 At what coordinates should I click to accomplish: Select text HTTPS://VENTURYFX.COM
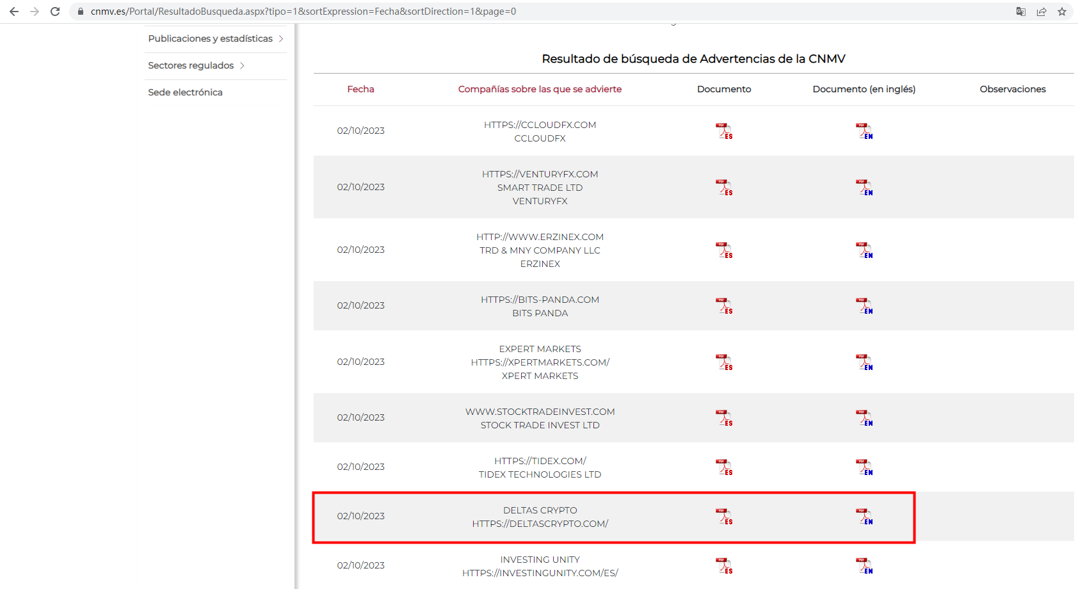coord(540,174)
